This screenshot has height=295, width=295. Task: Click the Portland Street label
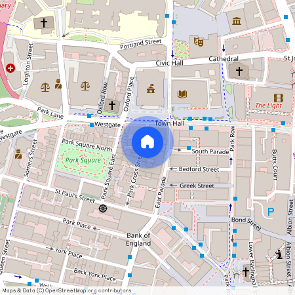[x=141, y=44]
